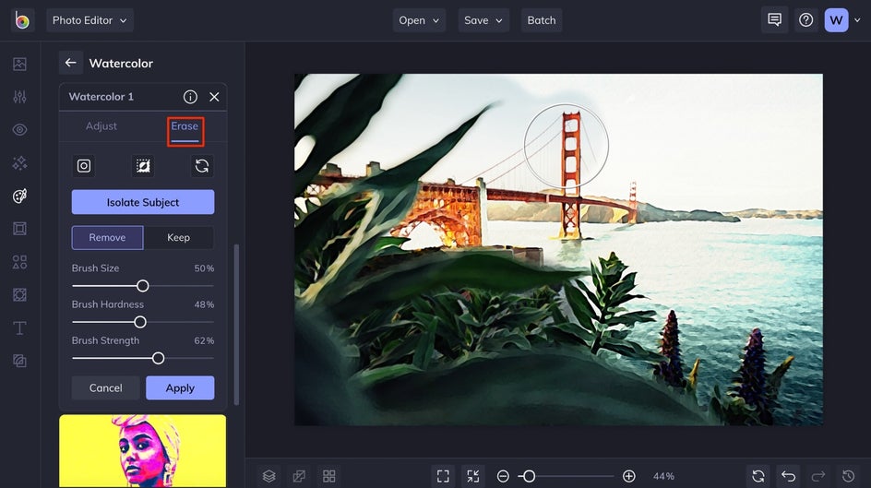Select the pop art woman effect thumbnail
871x488 pixels.
[143, 451]
